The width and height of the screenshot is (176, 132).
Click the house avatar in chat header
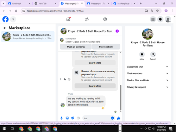click(x=64, y=31)
